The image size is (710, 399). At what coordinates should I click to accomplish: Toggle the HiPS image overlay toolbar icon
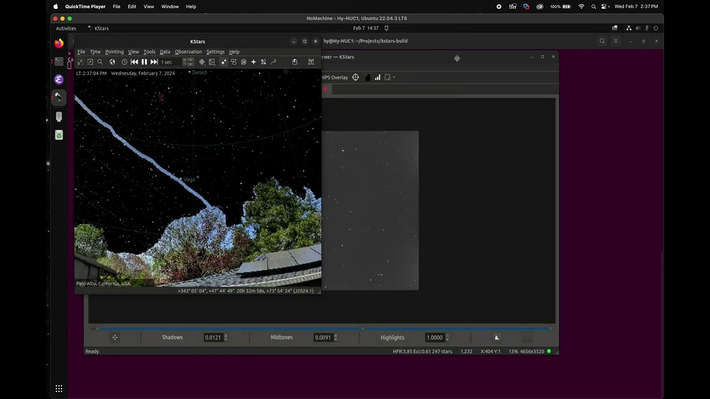point(212,62)
